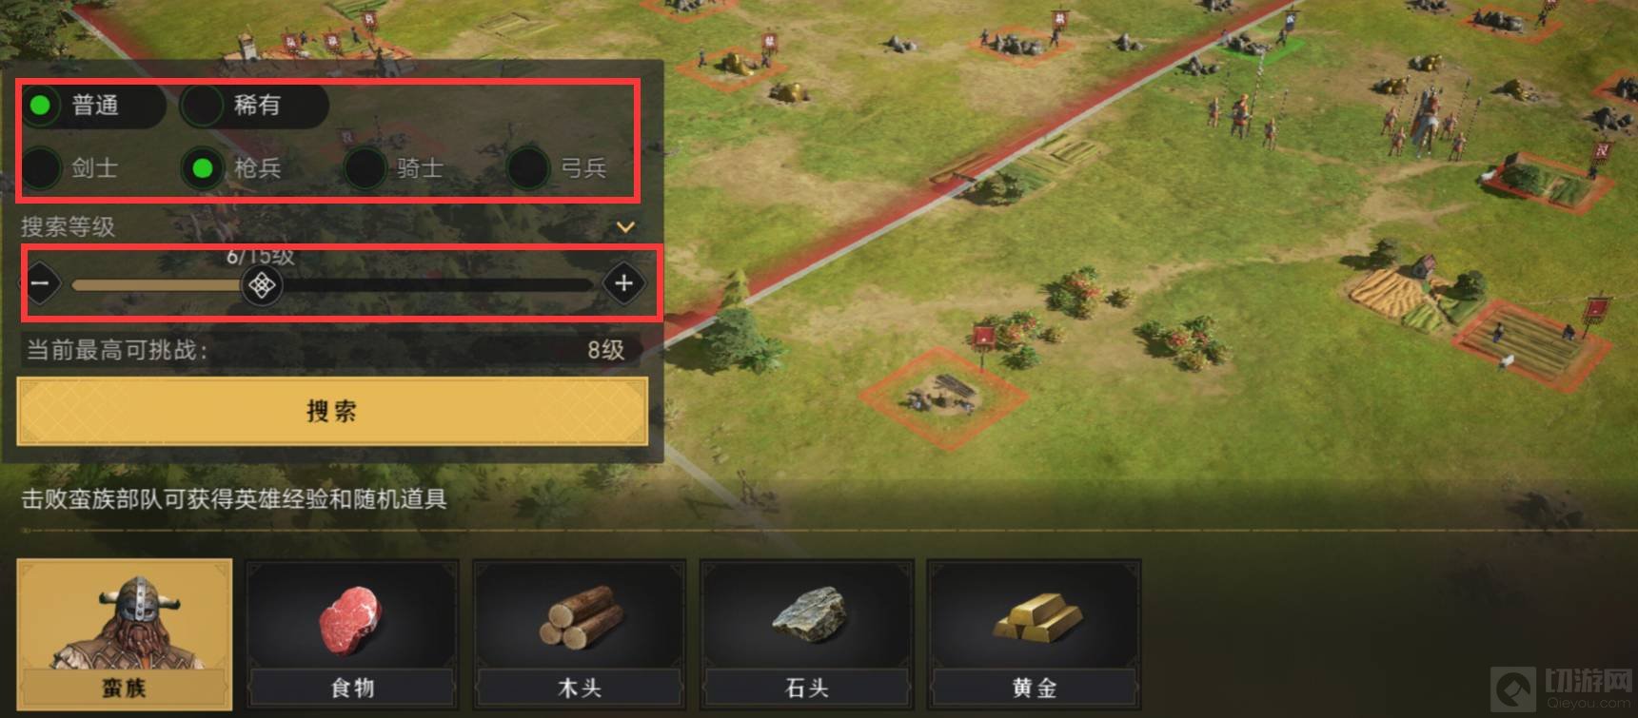Click the yellow 搜索 button
Screen dimensions: 1638x718
coord(332,411)
